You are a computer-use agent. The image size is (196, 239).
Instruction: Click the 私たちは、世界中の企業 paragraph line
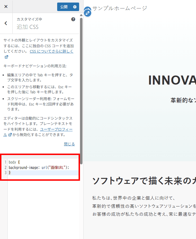point(134,198)
